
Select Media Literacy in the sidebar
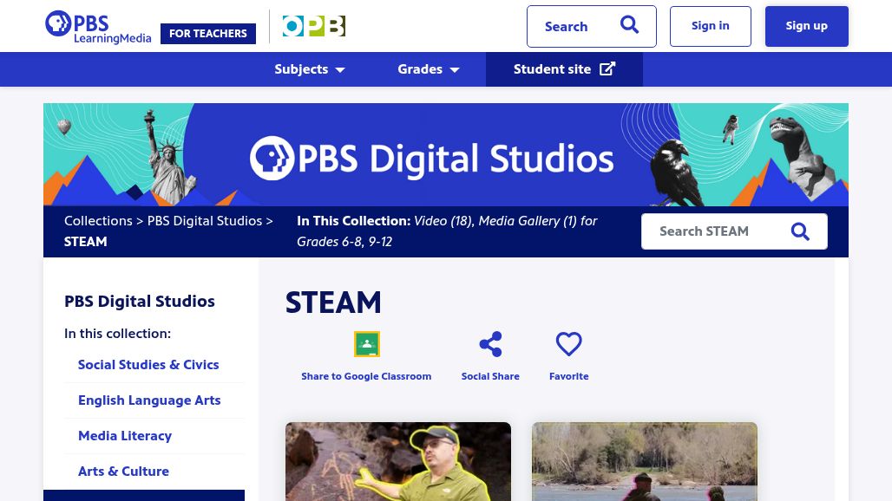[x=124, y=436]
